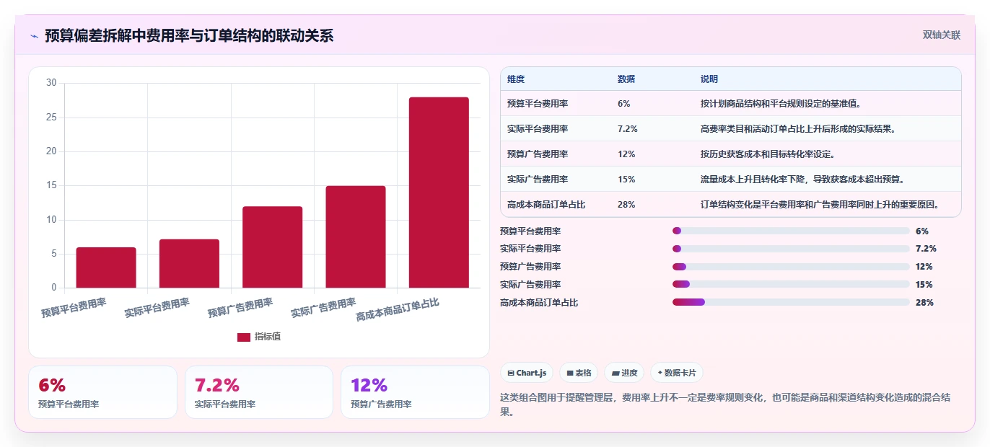Click the 实际平台费用率 chart bar

[189, 263]
